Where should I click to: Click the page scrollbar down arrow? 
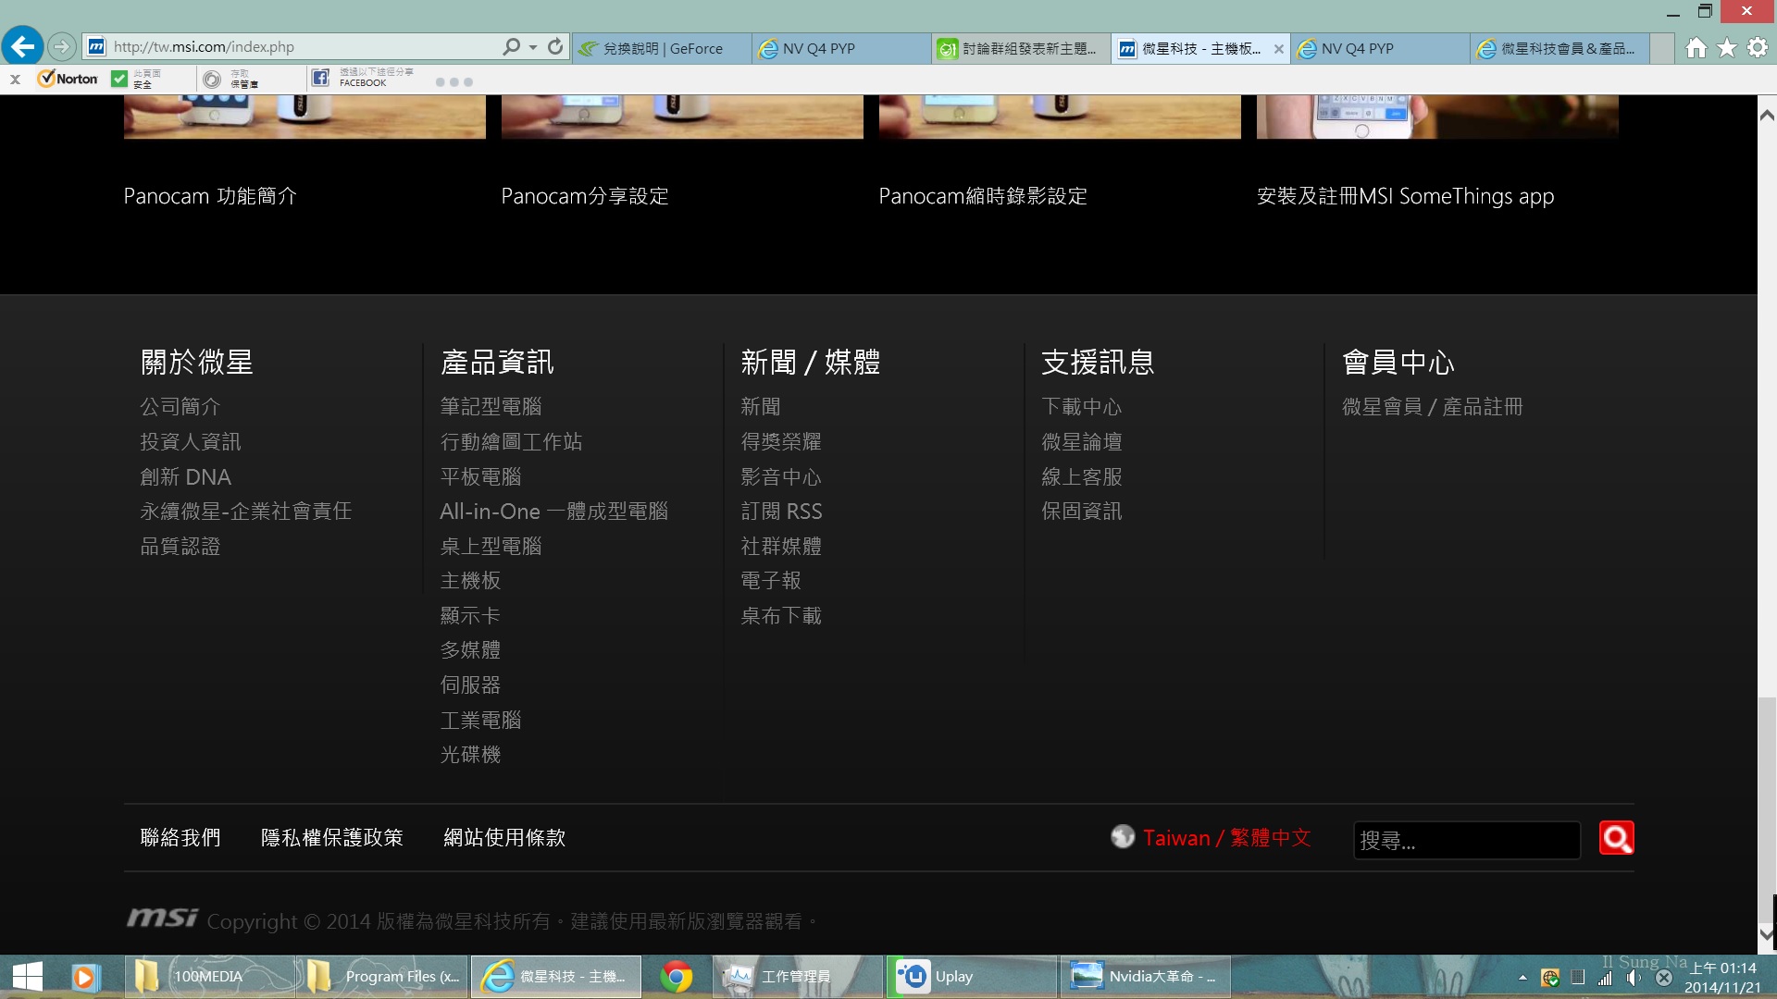[x=1767, y=934]
